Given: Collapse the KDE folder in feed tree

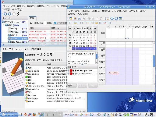Looking at the screenshot, I should pyautogui.click(x=3, y=25).
